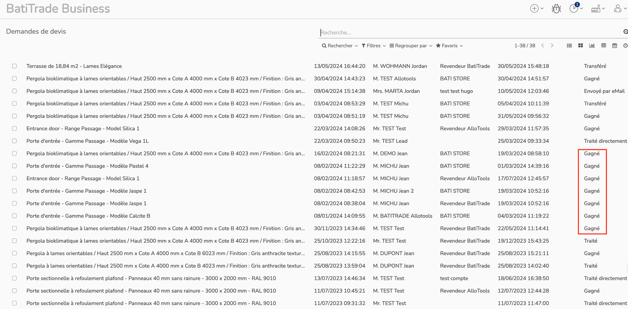Select checkbox for Cote B 6023 mm pergola row
Viewport: 628px width, 309px height.
(14, 253)
